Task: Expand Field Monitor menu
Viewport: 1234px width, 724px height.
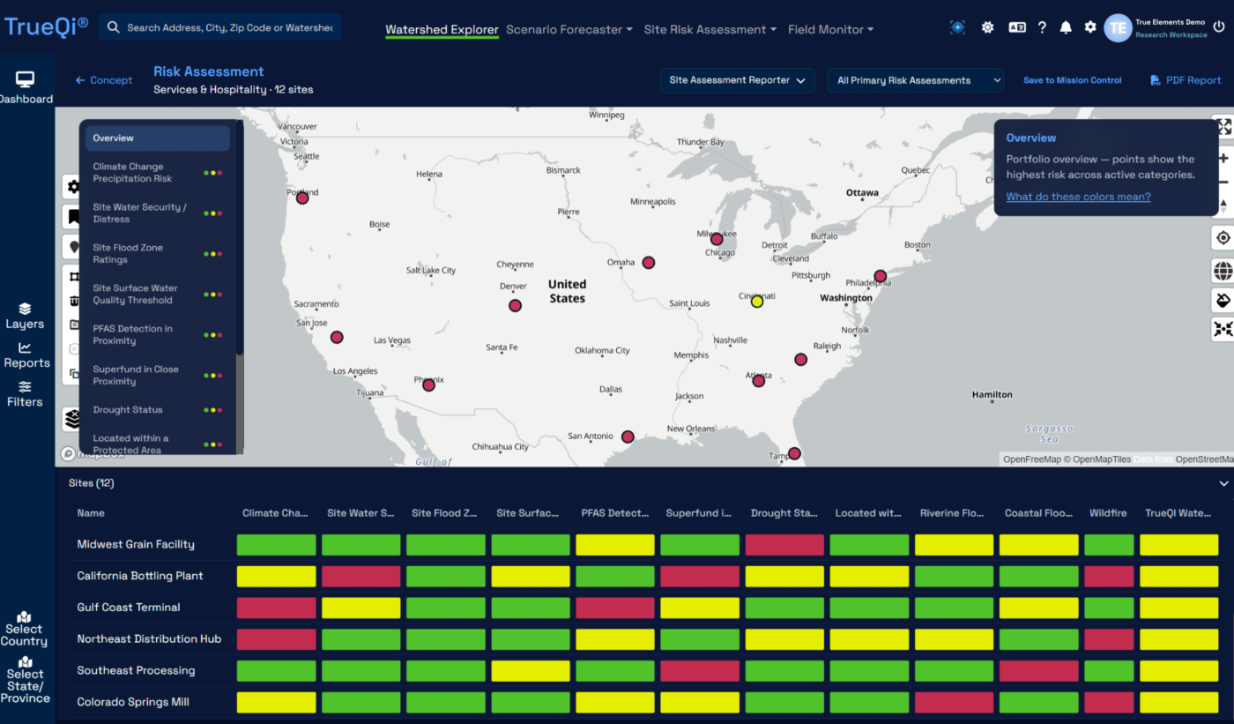Action: click(x=831, y=29)
